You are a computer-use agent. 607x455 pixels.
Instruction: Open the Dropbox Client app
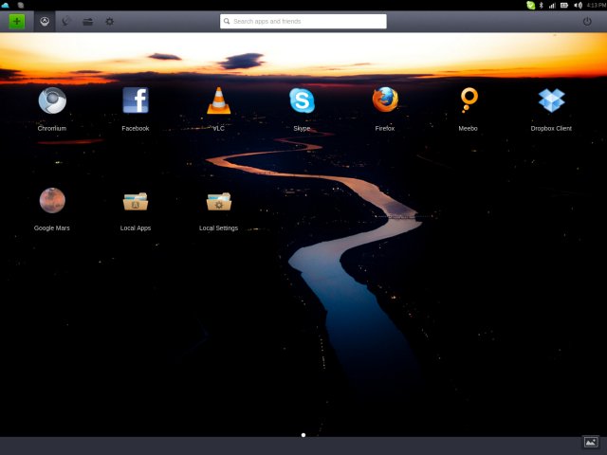coord(552,100)
